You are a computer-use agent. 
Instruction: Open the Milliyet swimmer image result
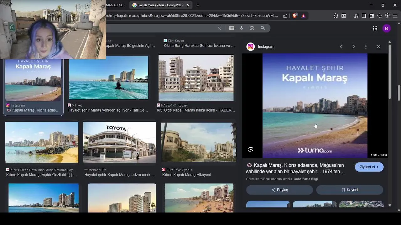[108, 78]
